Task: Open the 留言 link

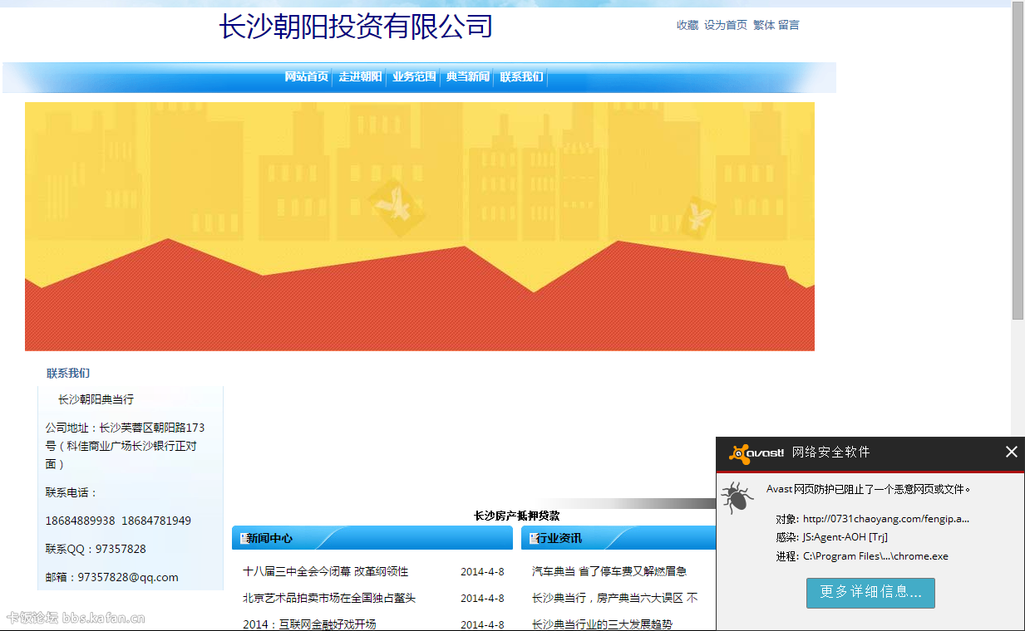Action: (789, 26)
